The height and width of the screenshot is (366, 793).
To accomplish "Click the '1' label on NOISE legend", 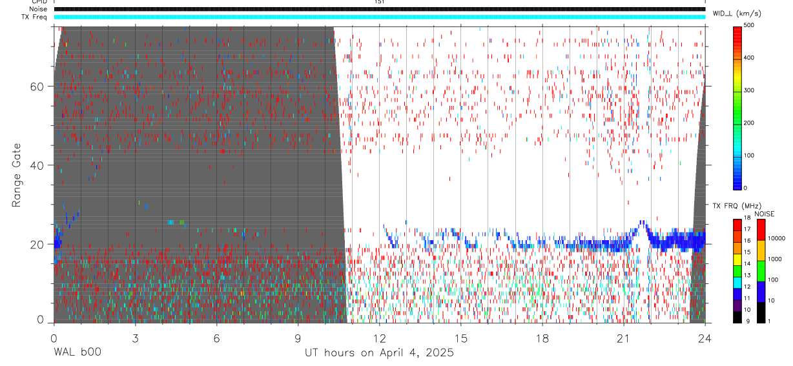I will coord(769,321).
